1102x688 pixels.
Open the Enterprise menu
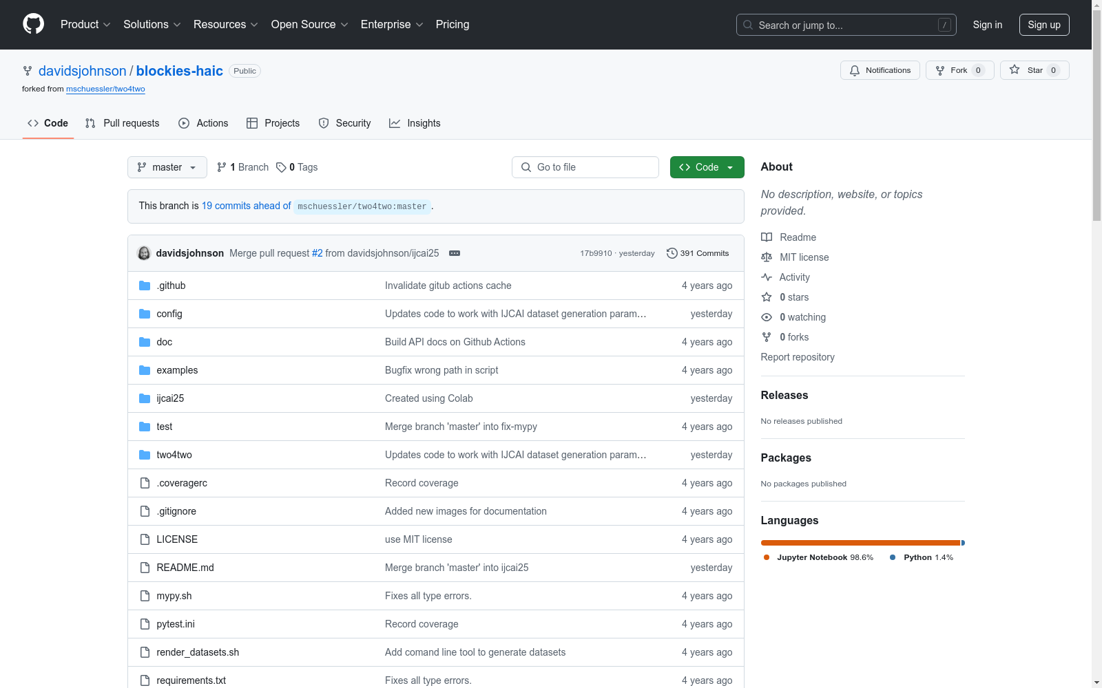point(392,25)
